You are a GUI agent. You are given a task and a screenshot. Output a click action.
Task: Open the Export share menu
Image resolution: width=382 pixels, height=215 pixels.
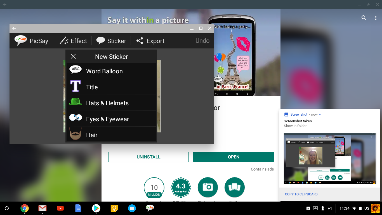150,41
